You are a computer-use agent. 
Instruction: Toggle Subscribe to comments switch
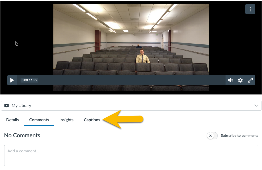click(x=212, y=136)
